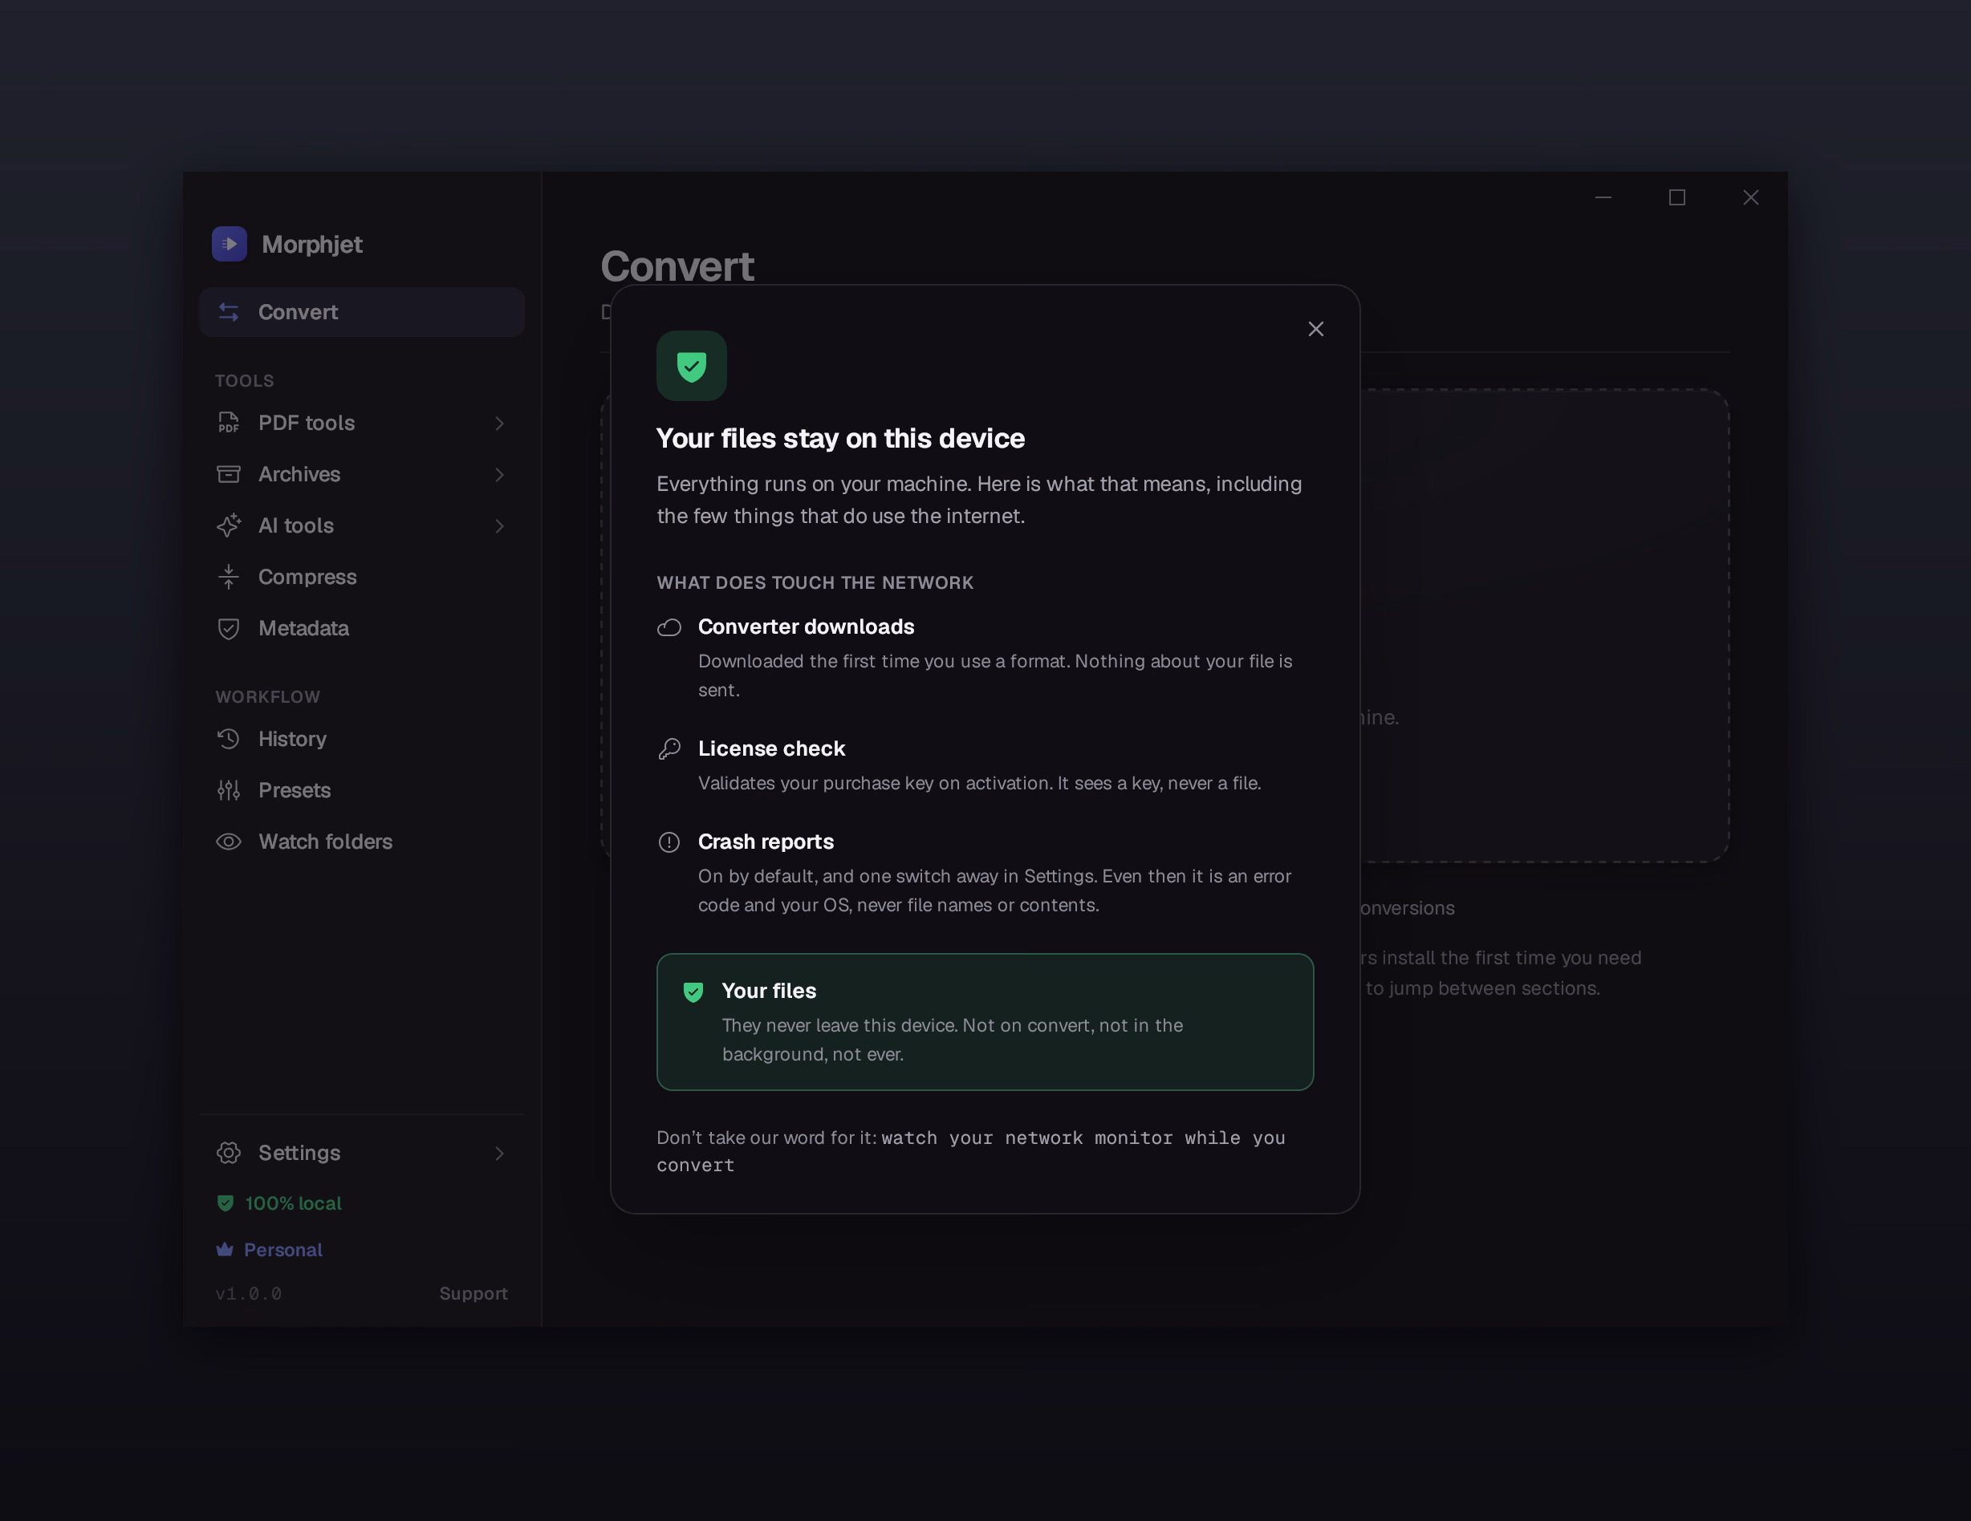Image resolution: width=1971 pixels, height=1521 pixels.
Task: Click the green shield beside 100% local
Action: tap(226, 1203)
